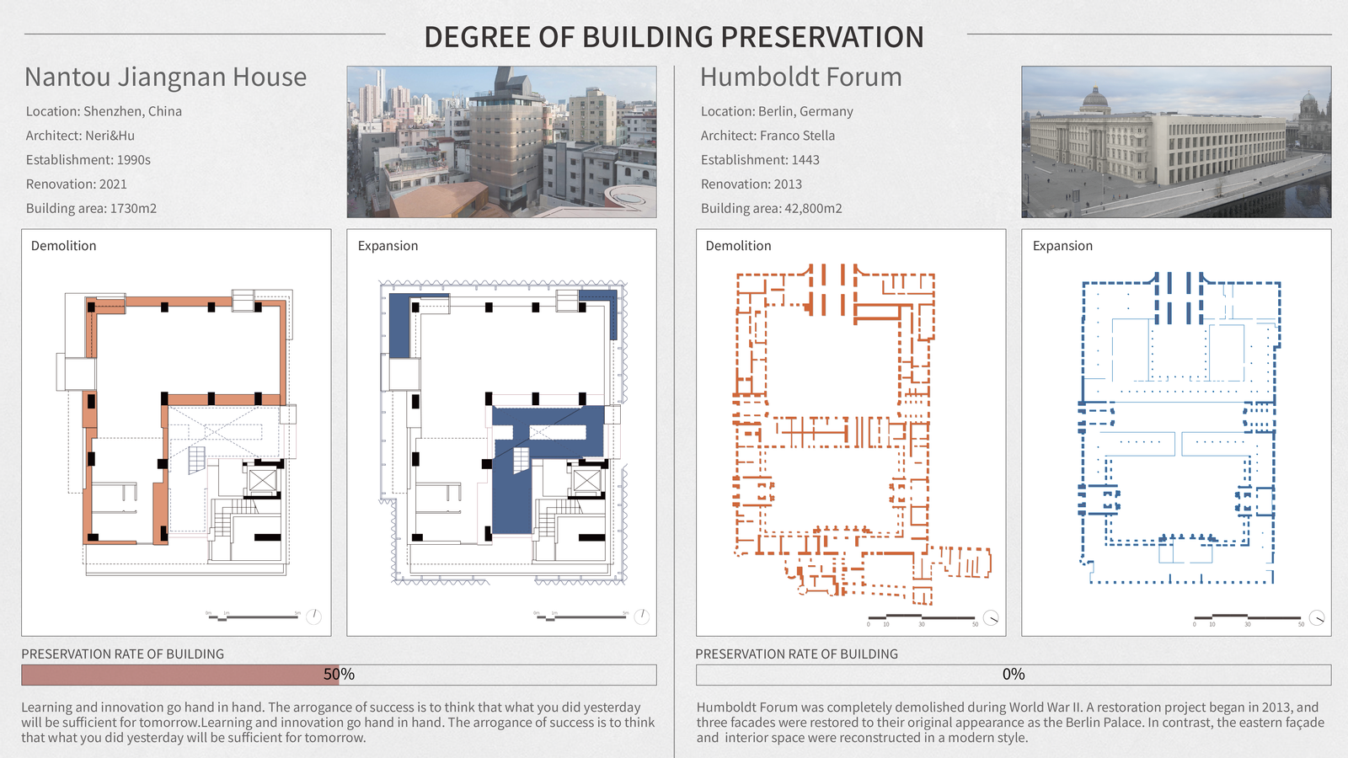Viewport: 1348px width, 758px height.
Task: Click text "Building area: 1730m2"
Action: [x=91, y=209]
